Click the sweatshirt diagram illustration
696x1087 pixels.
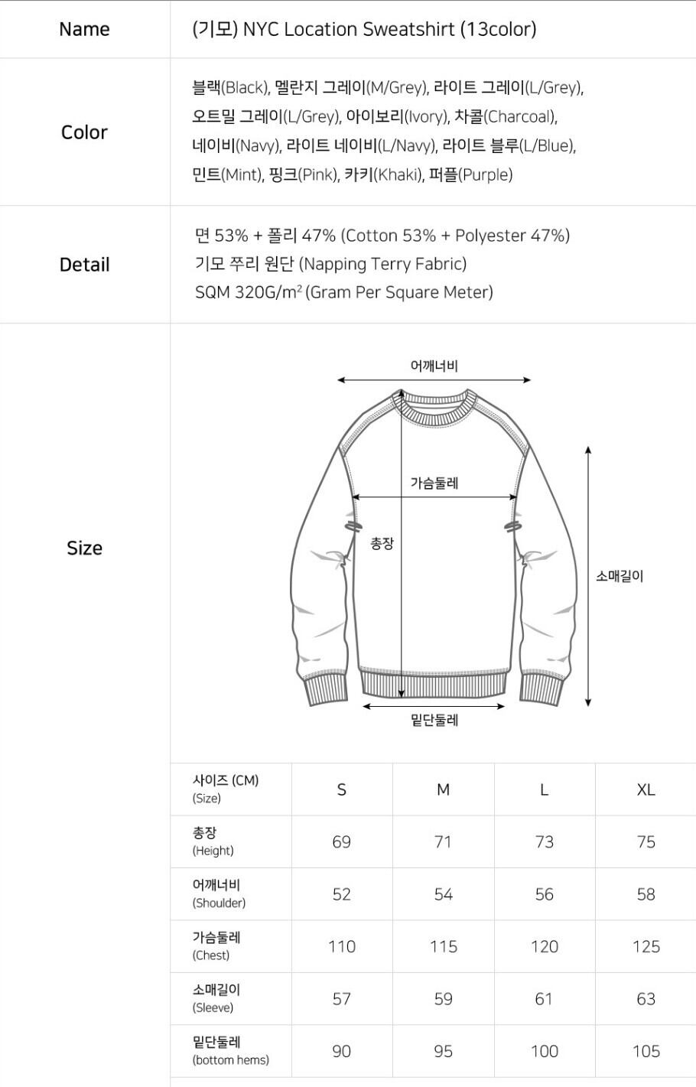[x=434, y=547]
